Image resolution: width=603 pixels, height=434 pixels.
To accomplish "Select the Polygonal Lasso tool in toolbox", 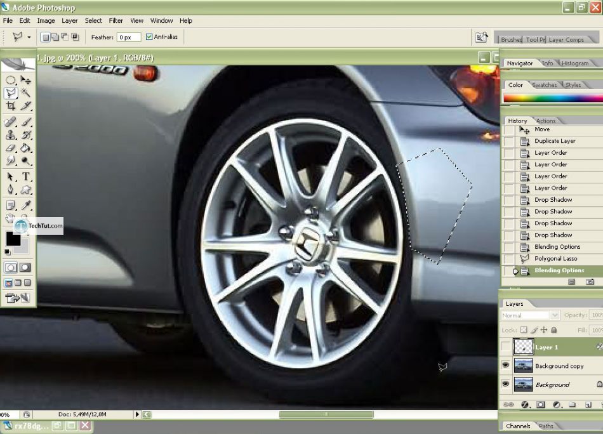I will click(x=11, y=93).
